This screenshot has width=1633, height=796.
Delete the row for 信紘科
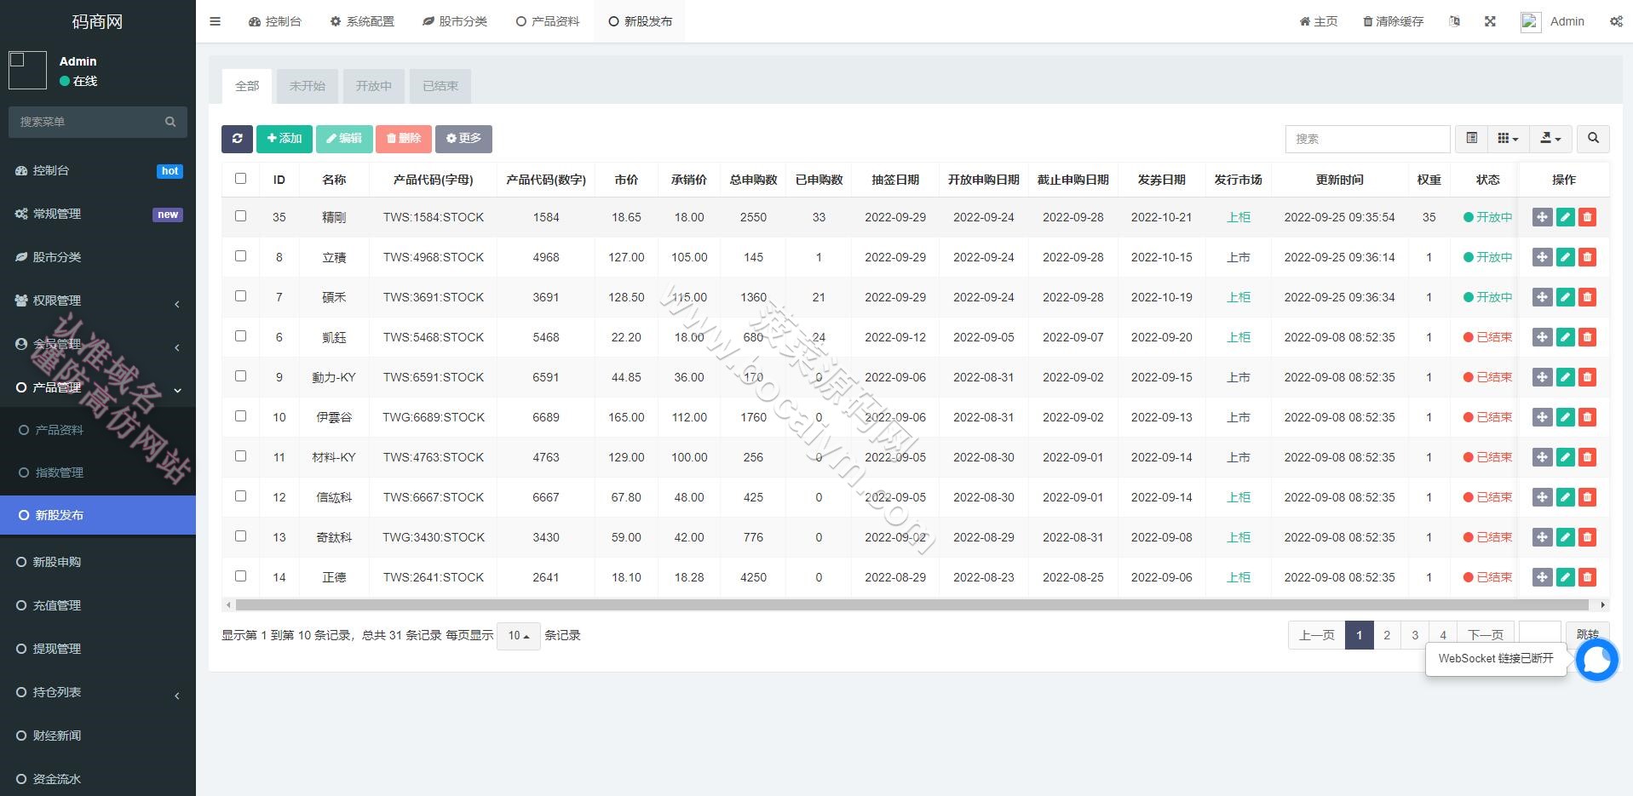(x=1587, y=497)
